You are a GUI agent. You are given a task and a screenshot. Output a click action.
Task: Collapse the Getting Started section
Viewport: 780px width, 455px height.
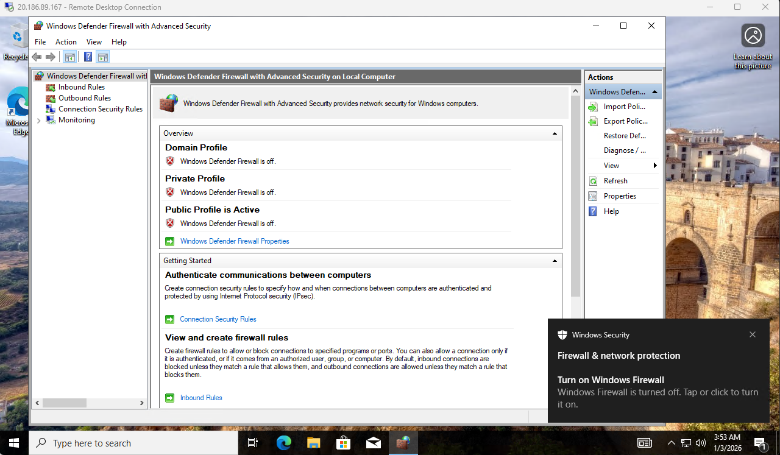click(555, 261)
